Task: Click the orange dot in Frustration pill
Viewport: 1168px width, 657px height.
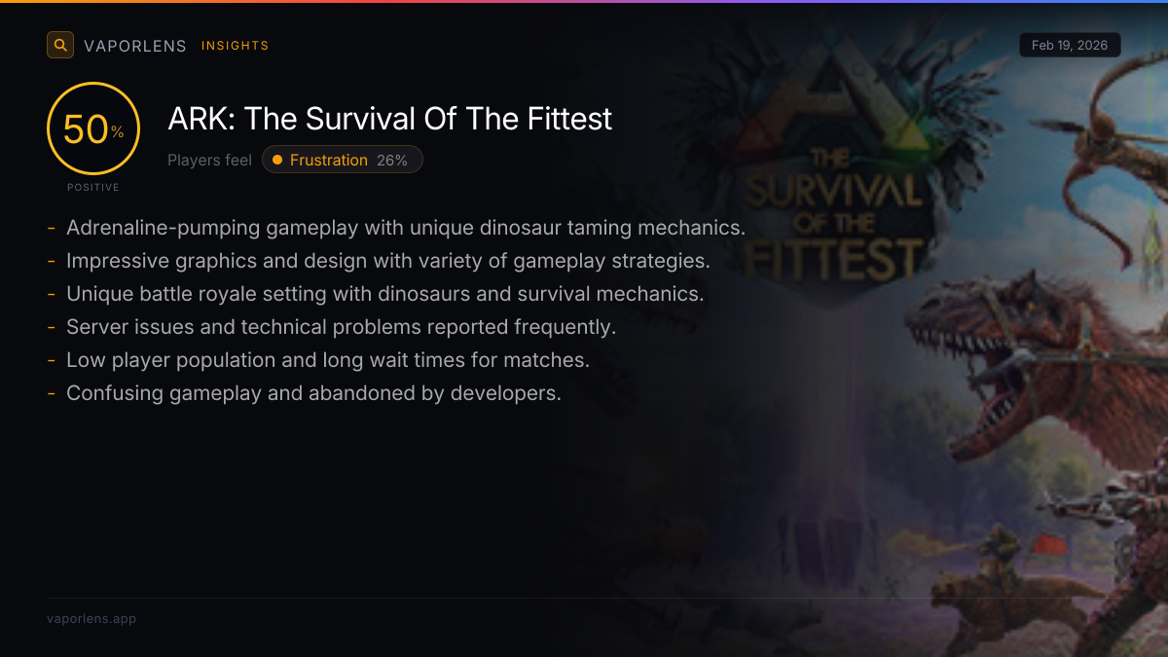Action: tap(277, 160)
